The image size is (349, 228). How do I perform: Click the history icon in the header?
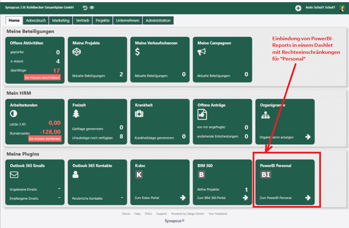[85, 8]
